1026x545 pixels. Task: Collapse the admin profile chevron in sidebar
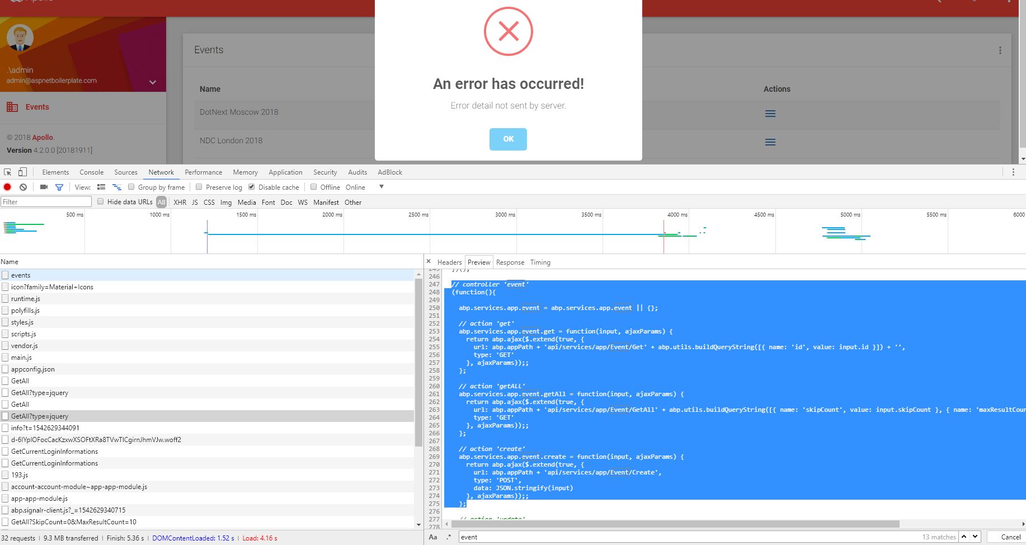tap(152, 82)
